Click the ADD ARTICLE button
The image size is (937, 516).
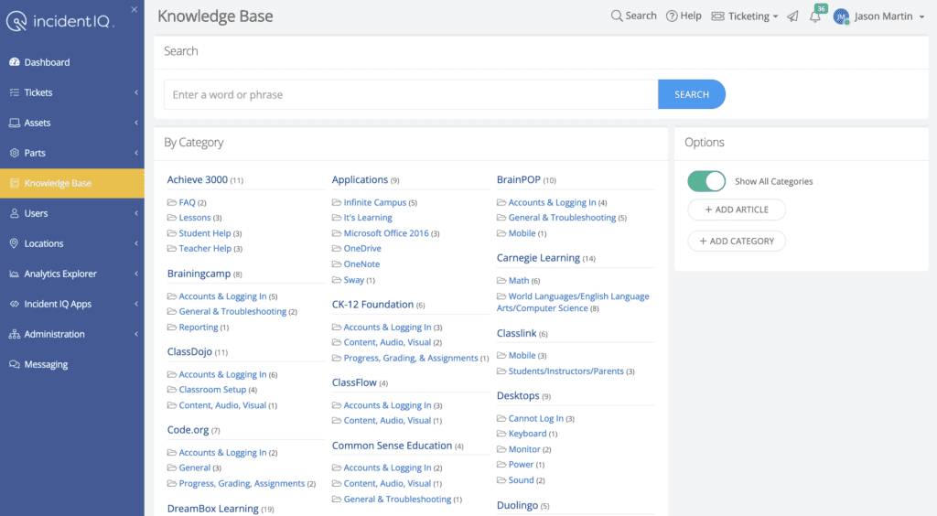(x=737, y=210)
